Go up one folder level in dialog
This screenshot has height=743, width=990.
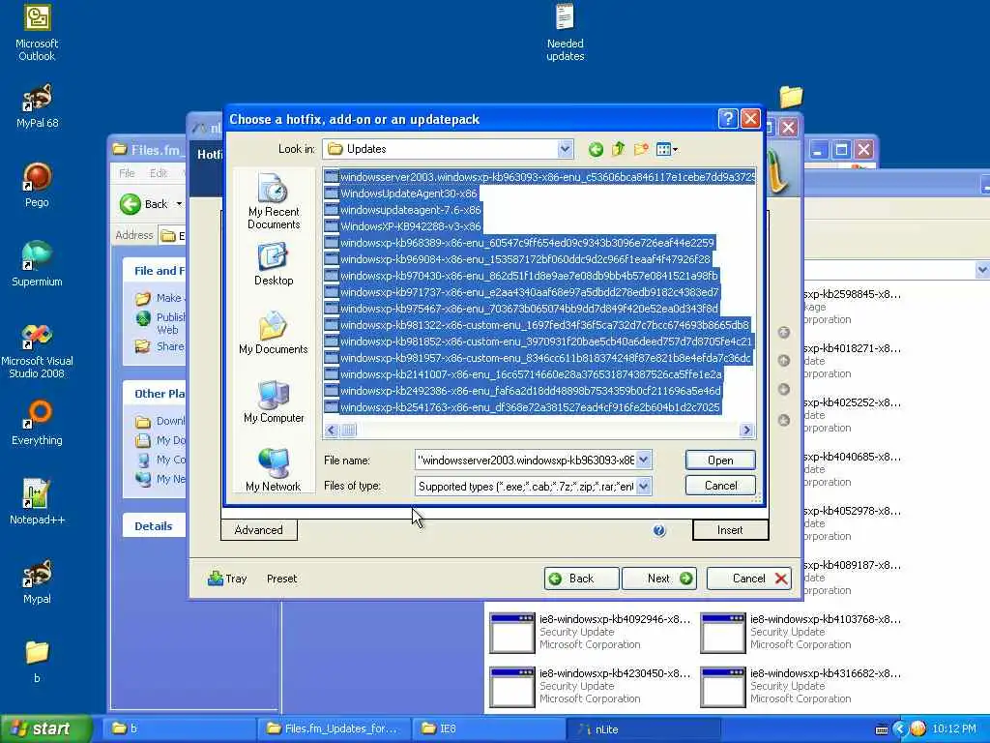click(618, 149)
